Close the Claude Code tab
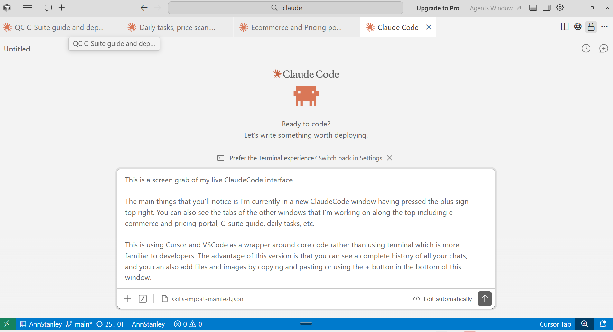Viewport: 613px width, 332px height. (429, 27)
